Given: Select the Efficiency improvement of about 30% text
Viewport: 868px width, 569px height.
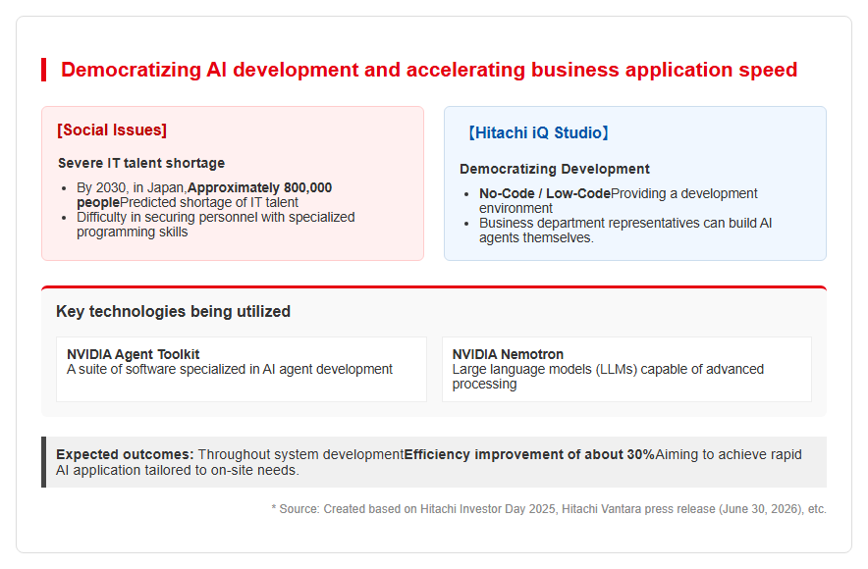Looking at the screenshot, I should (x=529, y=454).
